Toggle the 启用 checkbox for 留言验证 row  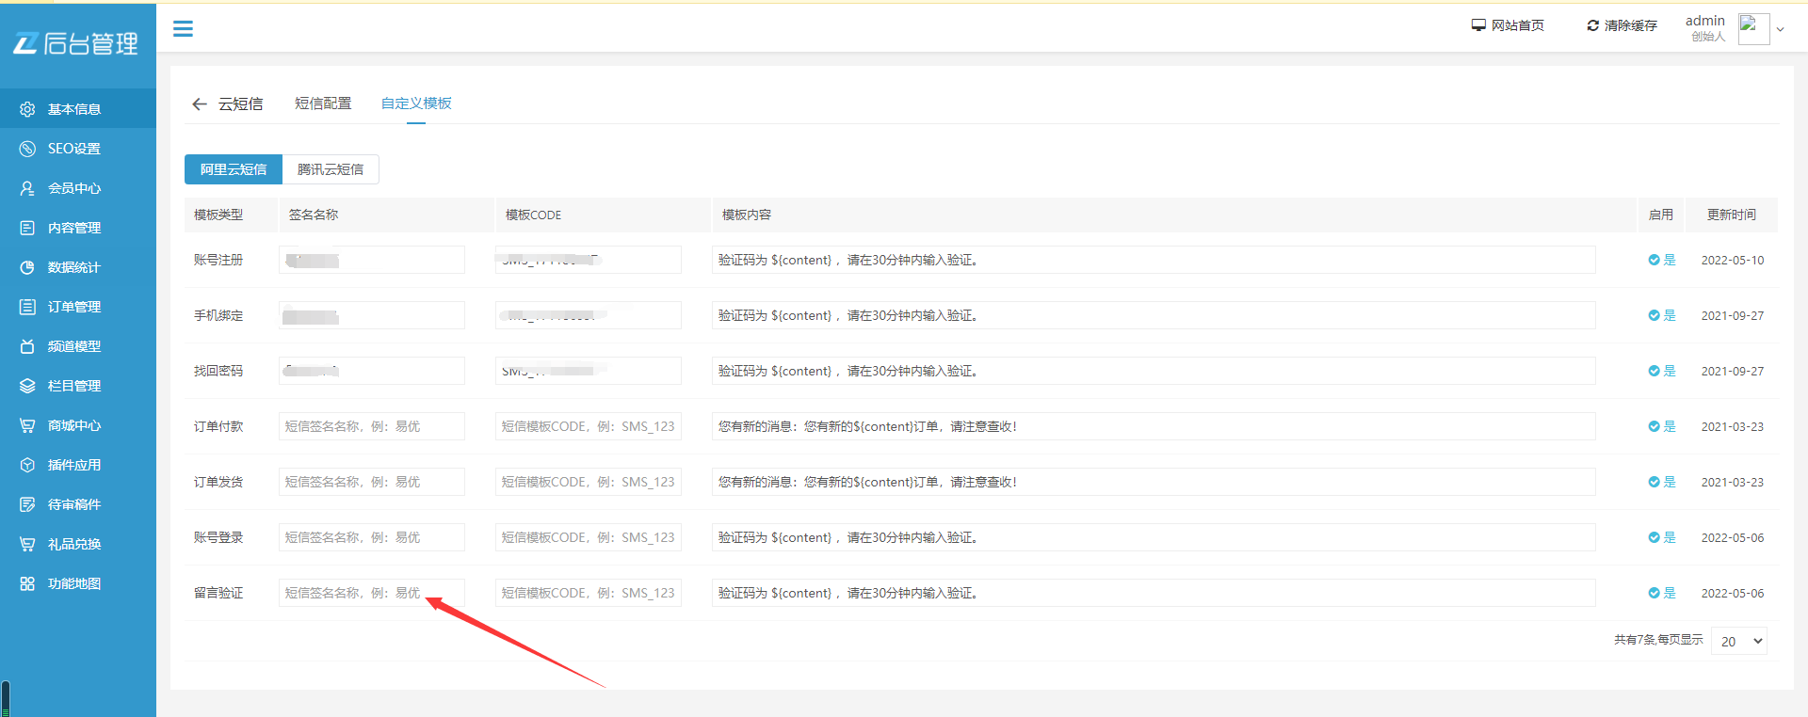pos(1654,593)
